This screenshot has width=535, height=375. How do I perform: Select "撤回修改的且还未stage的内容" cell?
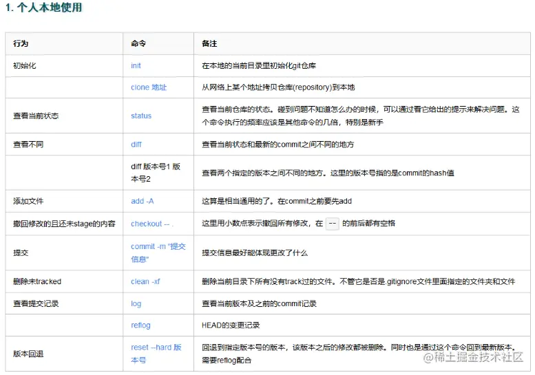click(64, 224)
